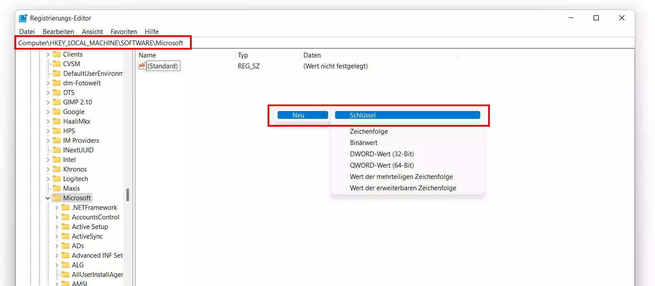The width and height of the screenshot is (655, 286).
Task: Expand the IM Providers key
Action: [48, 141]
